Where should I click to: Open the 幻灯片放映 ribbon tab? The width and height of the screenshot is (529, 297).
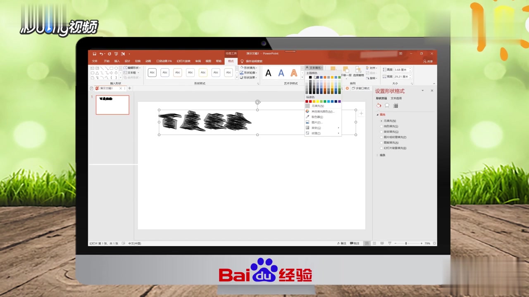coord(183,61)
